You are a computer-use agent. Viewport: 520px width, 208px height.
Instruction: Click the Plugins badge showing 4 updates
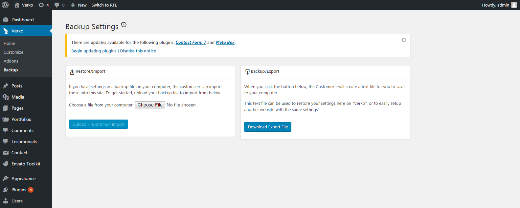coord(31,190)
